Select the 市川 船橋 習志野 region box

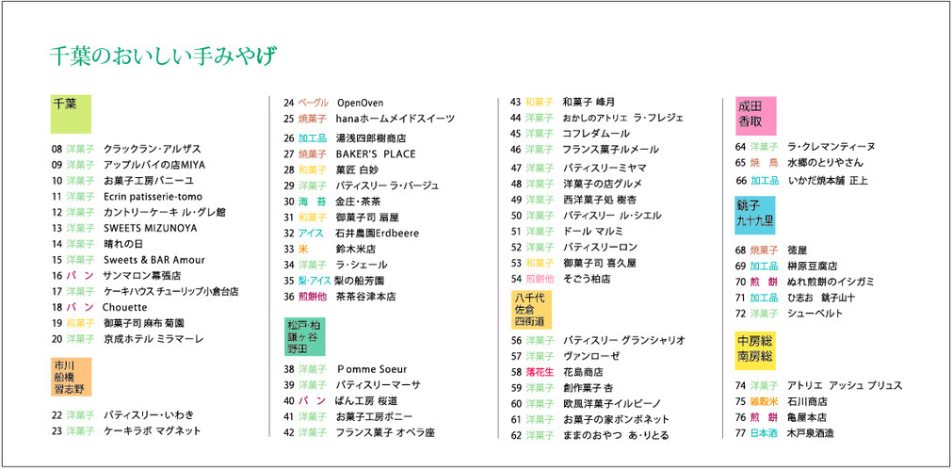(x=71, y=377)
